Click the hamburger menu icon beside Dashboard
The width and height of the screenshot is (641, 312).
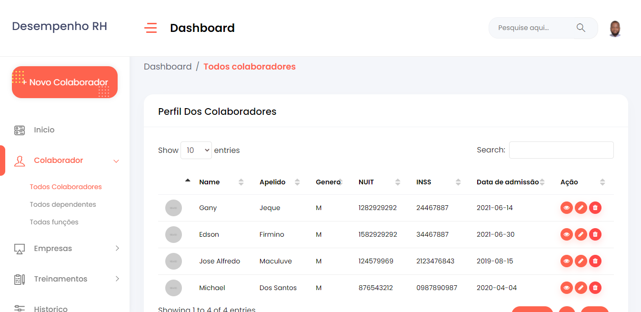[x=150, y=28]
